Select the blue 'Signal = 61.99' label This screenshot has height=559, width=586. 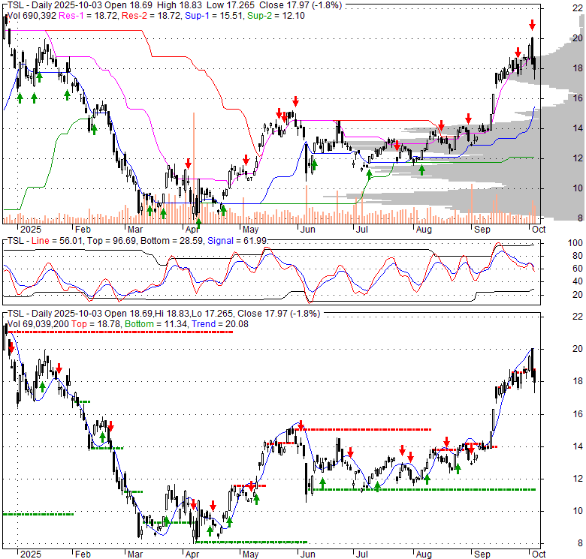(237, 241)
